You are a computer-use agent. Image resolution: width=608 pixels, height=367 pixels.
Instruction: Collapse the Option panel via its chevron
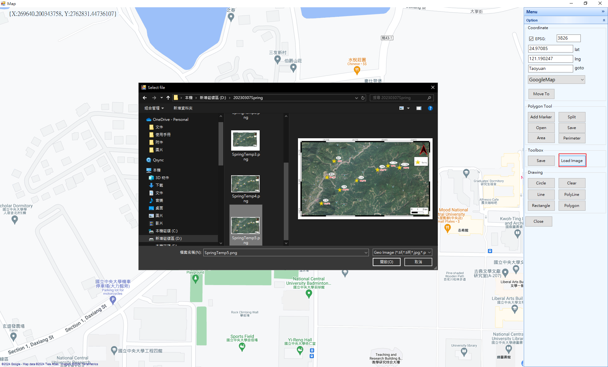click(x=604, y=20)
